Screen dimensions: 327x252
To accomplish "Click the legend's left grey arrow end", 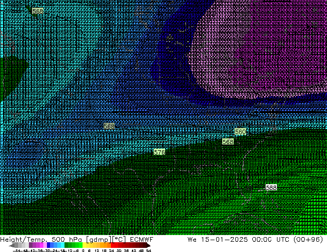I will pyautogui.click(x=11, y=245).
